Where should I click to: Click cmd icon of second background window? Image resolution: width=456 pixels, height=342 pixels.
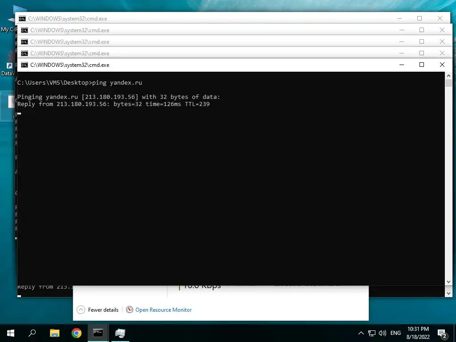tap(24, 30)
